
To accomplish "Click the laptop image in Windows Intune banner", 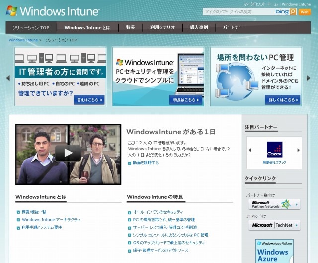I will pyautogui.click(x=190, y=74).
